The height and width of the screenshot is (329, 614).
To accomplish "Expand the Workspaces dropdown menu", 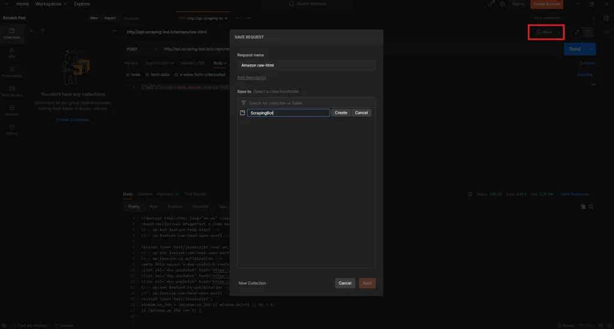I will [51, 4].
